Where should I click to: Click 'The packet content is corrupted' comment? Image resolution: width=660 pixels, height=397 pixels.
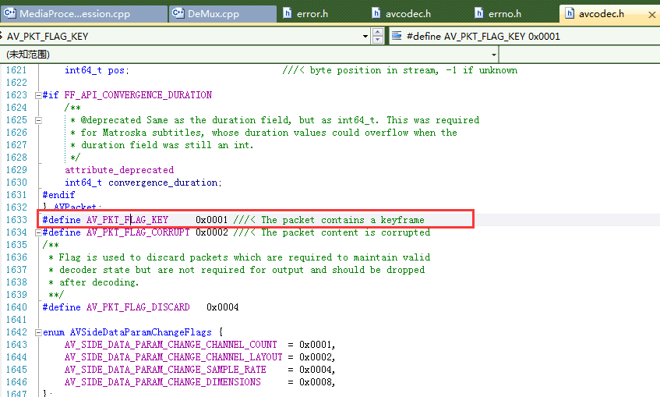[345, 232]
